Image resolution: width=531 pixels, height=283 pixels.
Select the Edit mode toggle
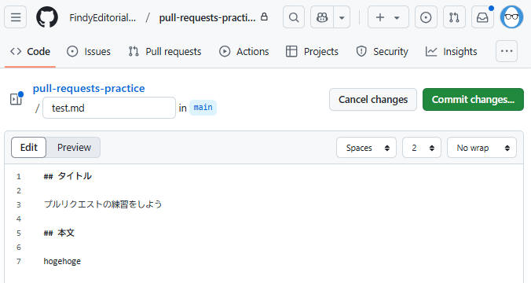pos(29,148)
